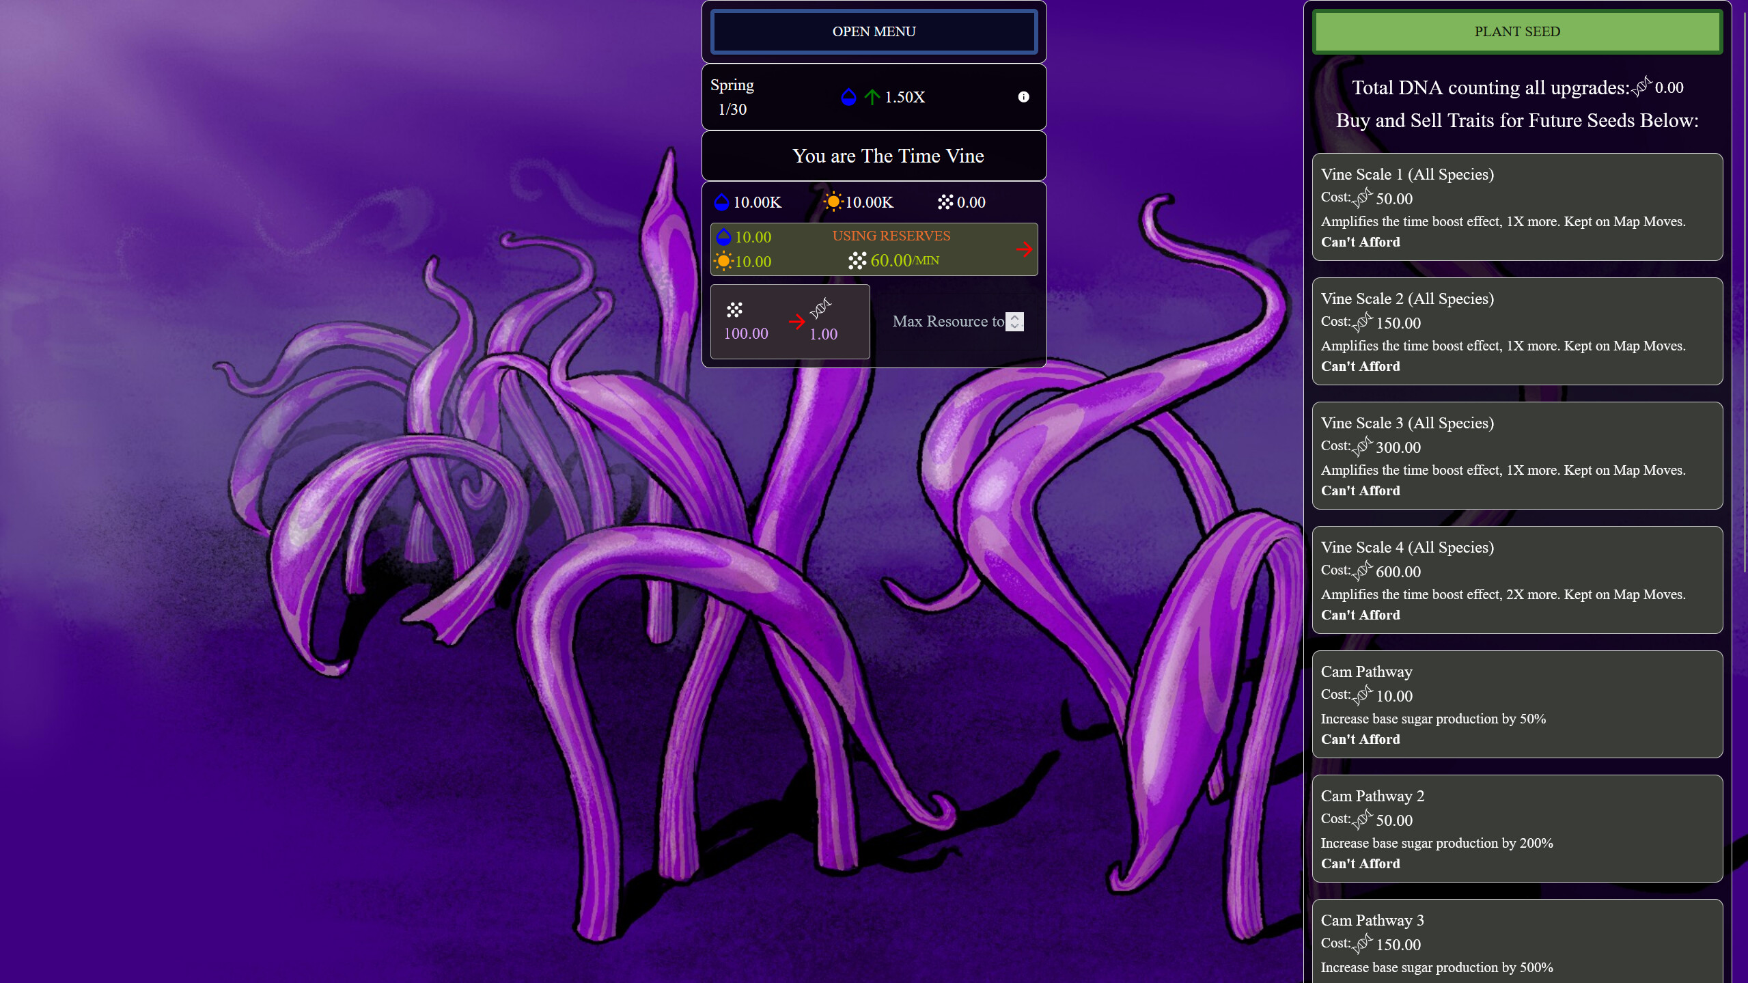Decrement Max Resource with the down stepper arrow
Screen dimensions: 1748x983
(1015, 326)
